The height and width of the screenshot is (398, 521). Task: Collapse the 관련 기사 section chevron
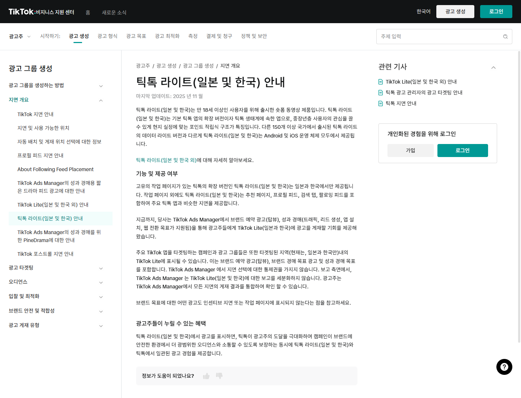point(494,68)
